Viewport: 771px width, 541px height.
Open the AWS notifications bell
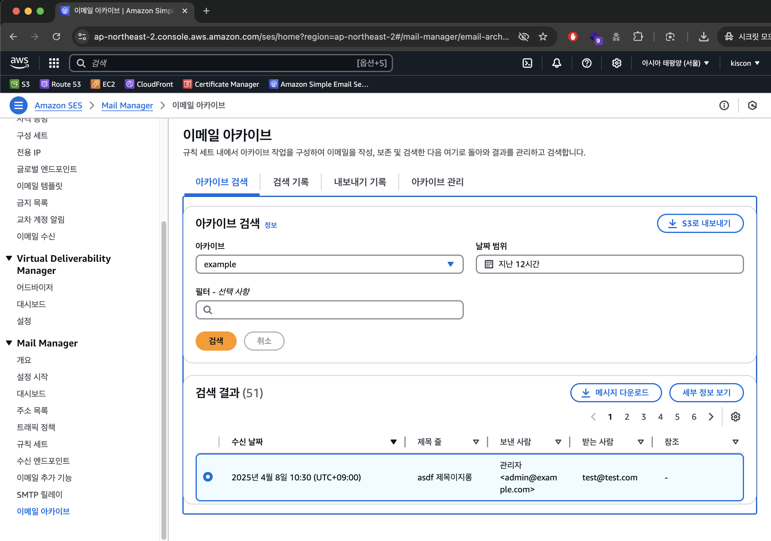pos(556,63)
